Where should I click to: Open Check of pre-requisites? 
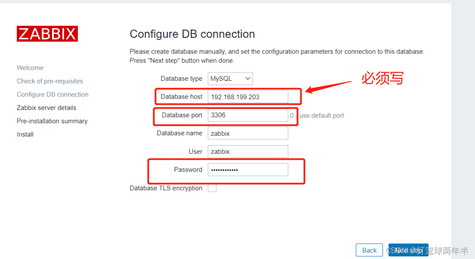click(x=49, y=81)
